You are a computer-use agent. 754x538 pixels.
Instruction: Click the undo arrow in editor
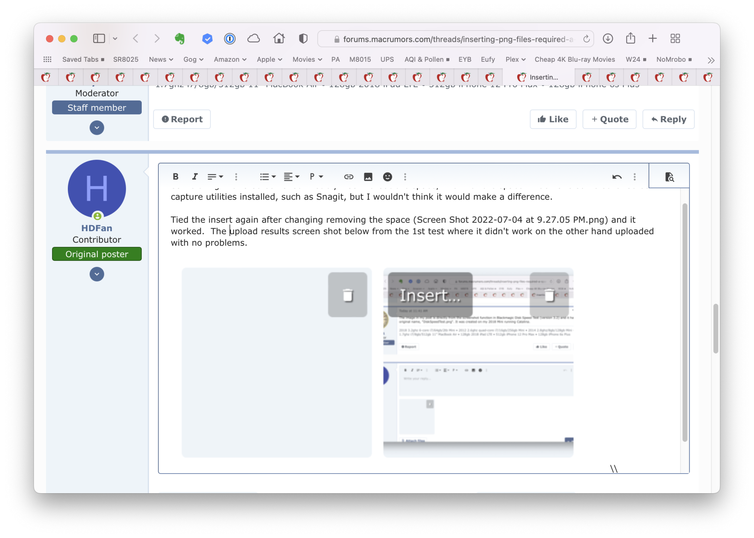click(617, 177)
